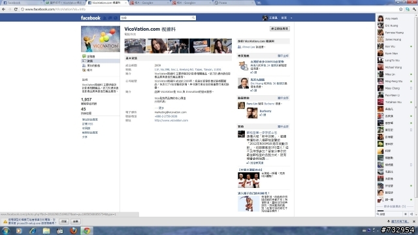
Task: Open the Windows Start menu
Action: [x=6, y=230]
